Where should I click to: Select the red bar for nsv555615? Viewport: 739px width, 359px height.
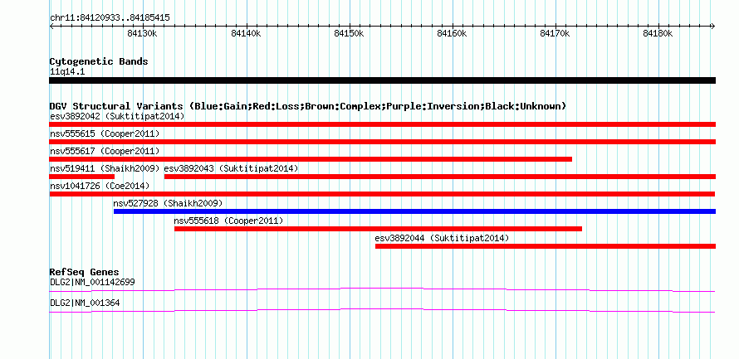(382, 142)
